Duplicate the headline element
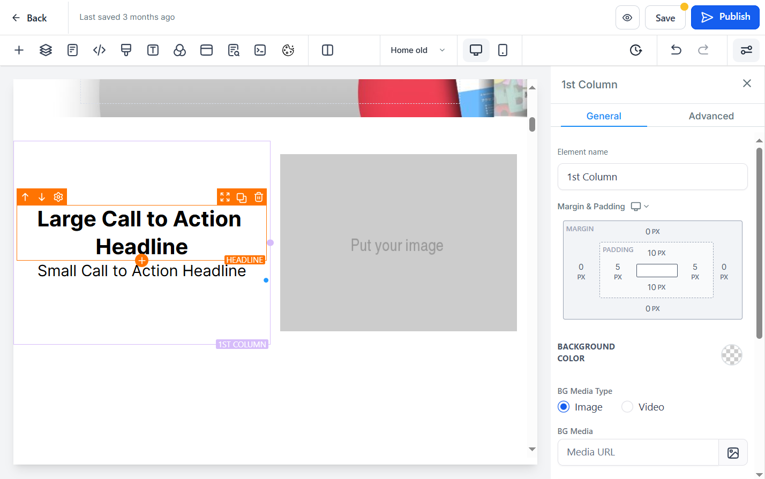 tap(242, 197)
